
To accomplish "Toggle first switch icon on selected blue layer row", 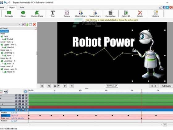I will click(16, 110).
